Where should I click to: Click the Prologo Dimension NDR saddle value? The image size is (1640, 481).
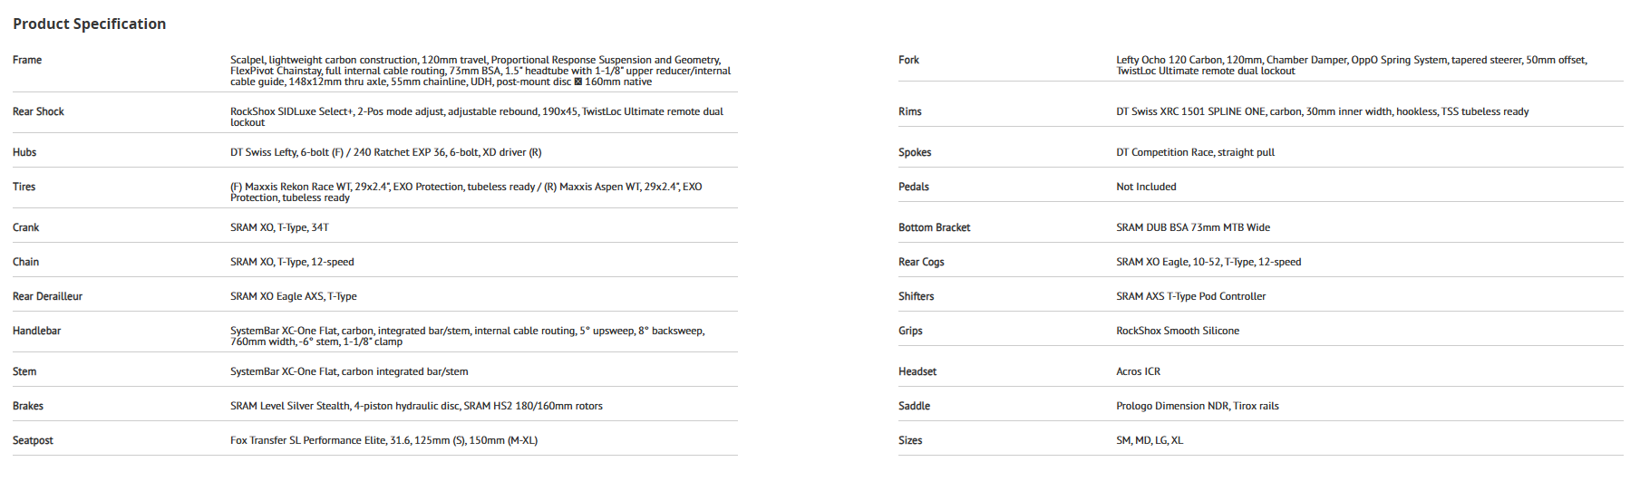pos(1197,406)
